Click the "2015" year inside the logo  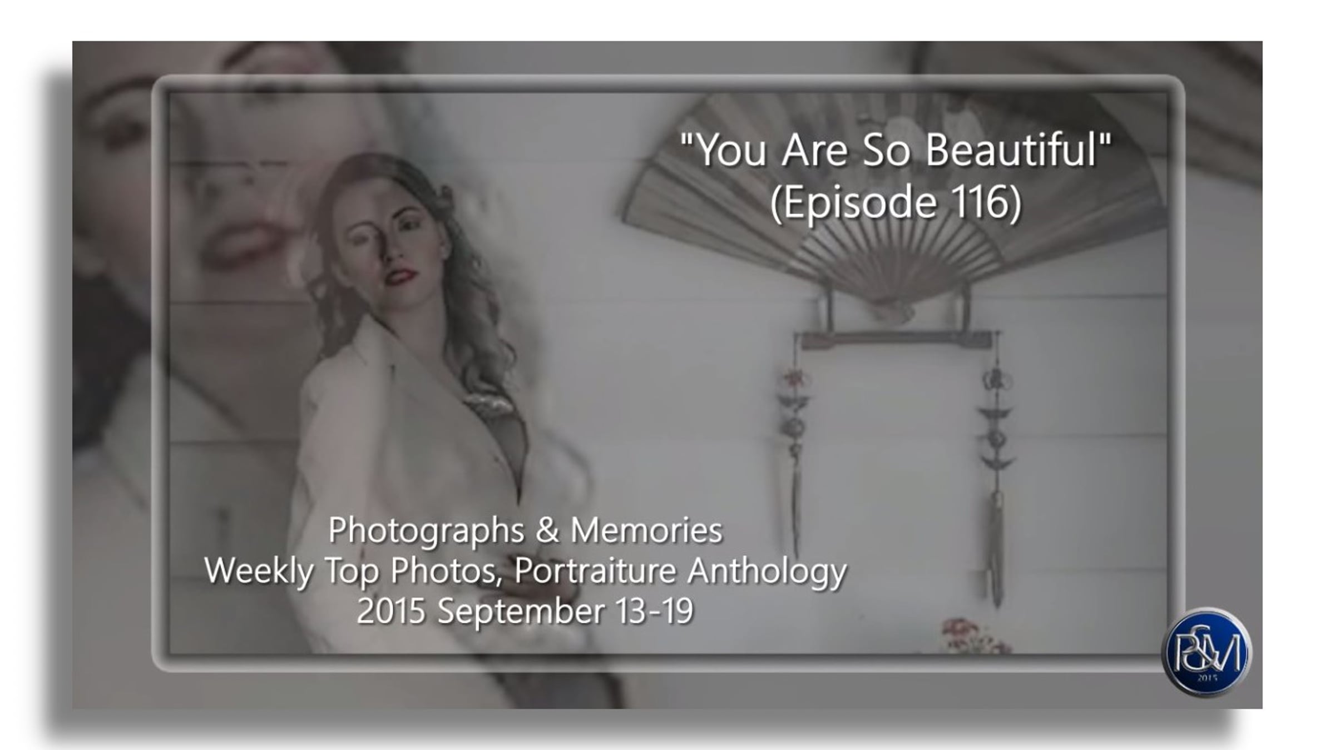click(x=1207, y=678)
